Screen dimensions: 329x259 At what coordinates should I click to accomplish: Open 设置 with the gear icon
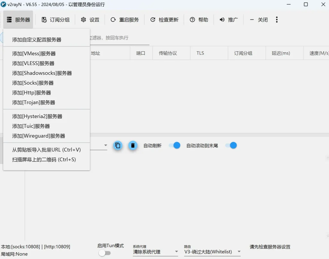click(84, 20)
